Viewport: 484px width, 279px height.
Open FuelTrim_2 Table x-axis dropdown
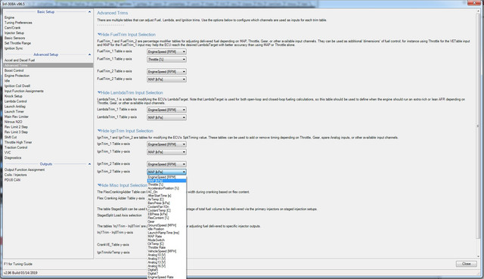pyautogui.click(x=166, y=72)
